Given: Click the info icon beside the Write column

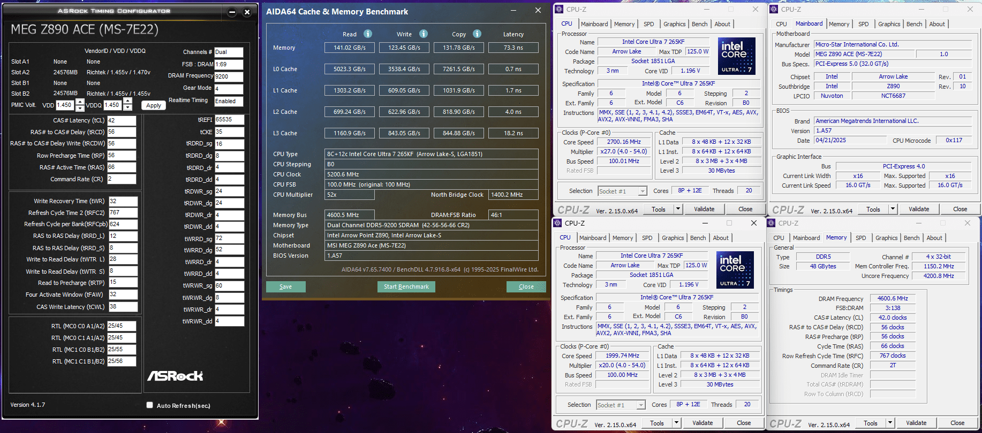Looking at the screenshot, I should coord(424,34).
